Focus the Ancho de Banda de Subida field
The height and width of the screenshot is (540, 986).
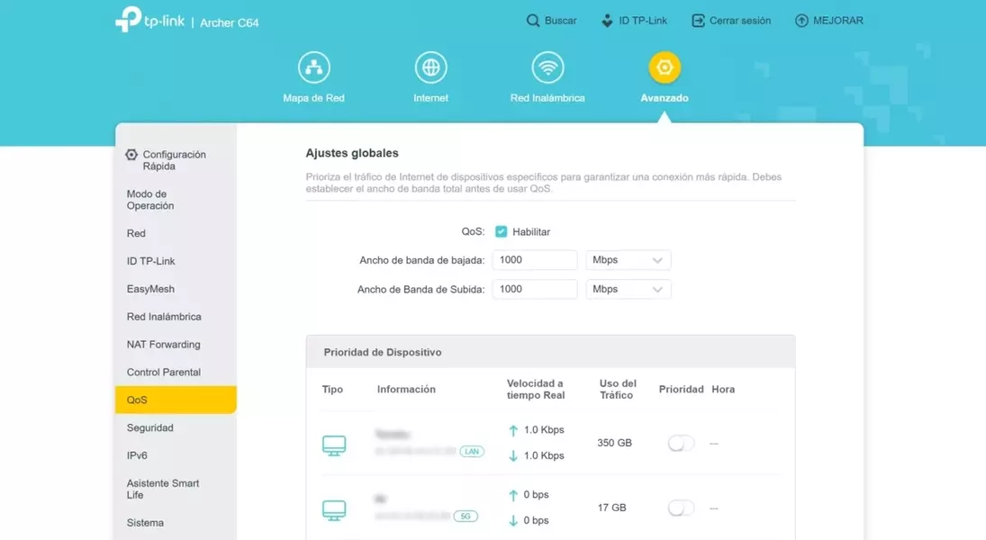pos(534,289)
